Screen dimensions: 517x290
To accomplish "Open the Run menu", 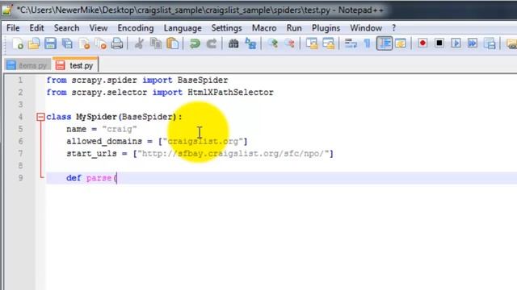I will pyautogui.click(x=294, y=28).
